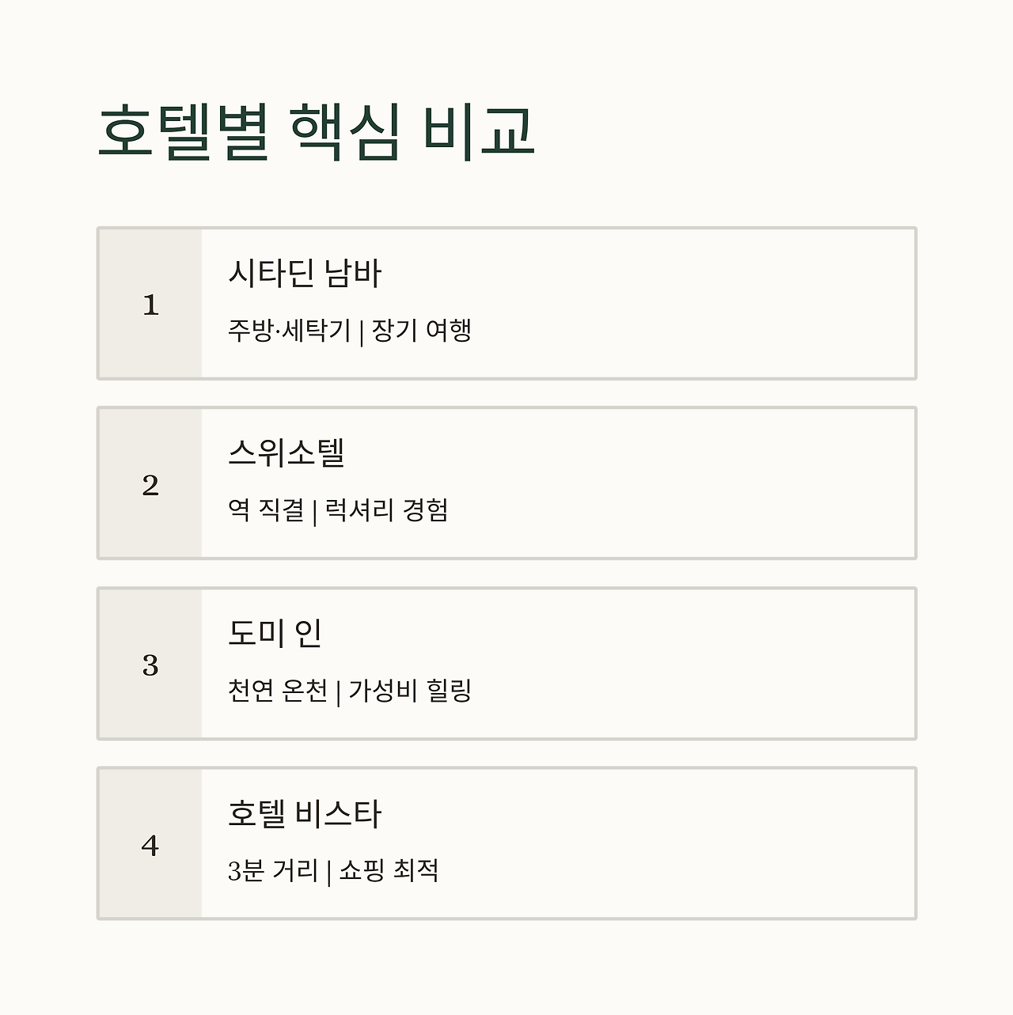1013x1015 pixels.
Task: Click the 주방·세탁기 description text
Action: coord(289,330)
